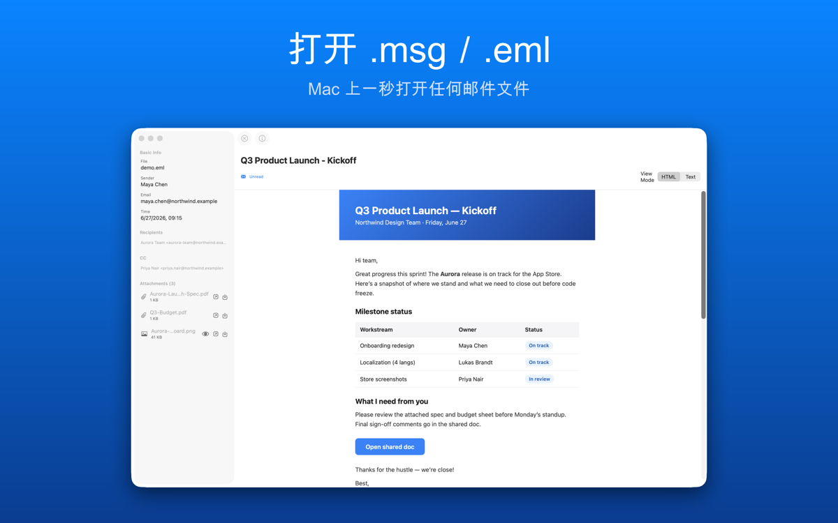Click the Hi team, greeting line
The width and height of the screenshot is (838, 523).
click(x=367, y=260)
